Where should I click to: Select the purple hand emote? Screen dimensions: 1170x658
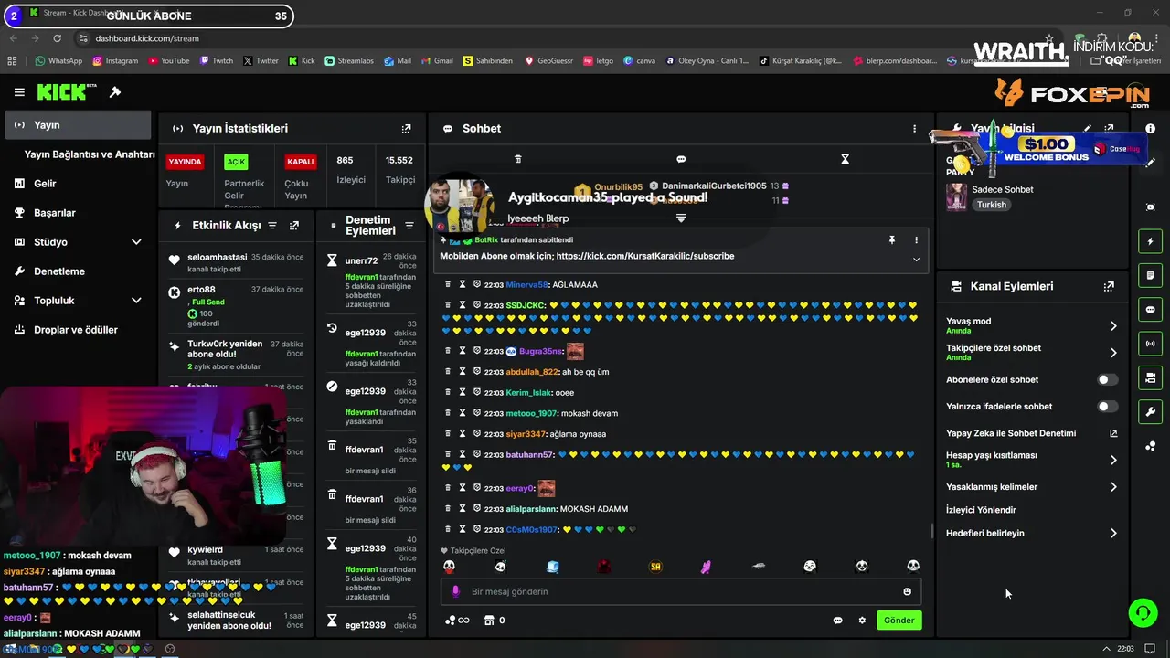[707, 567]
